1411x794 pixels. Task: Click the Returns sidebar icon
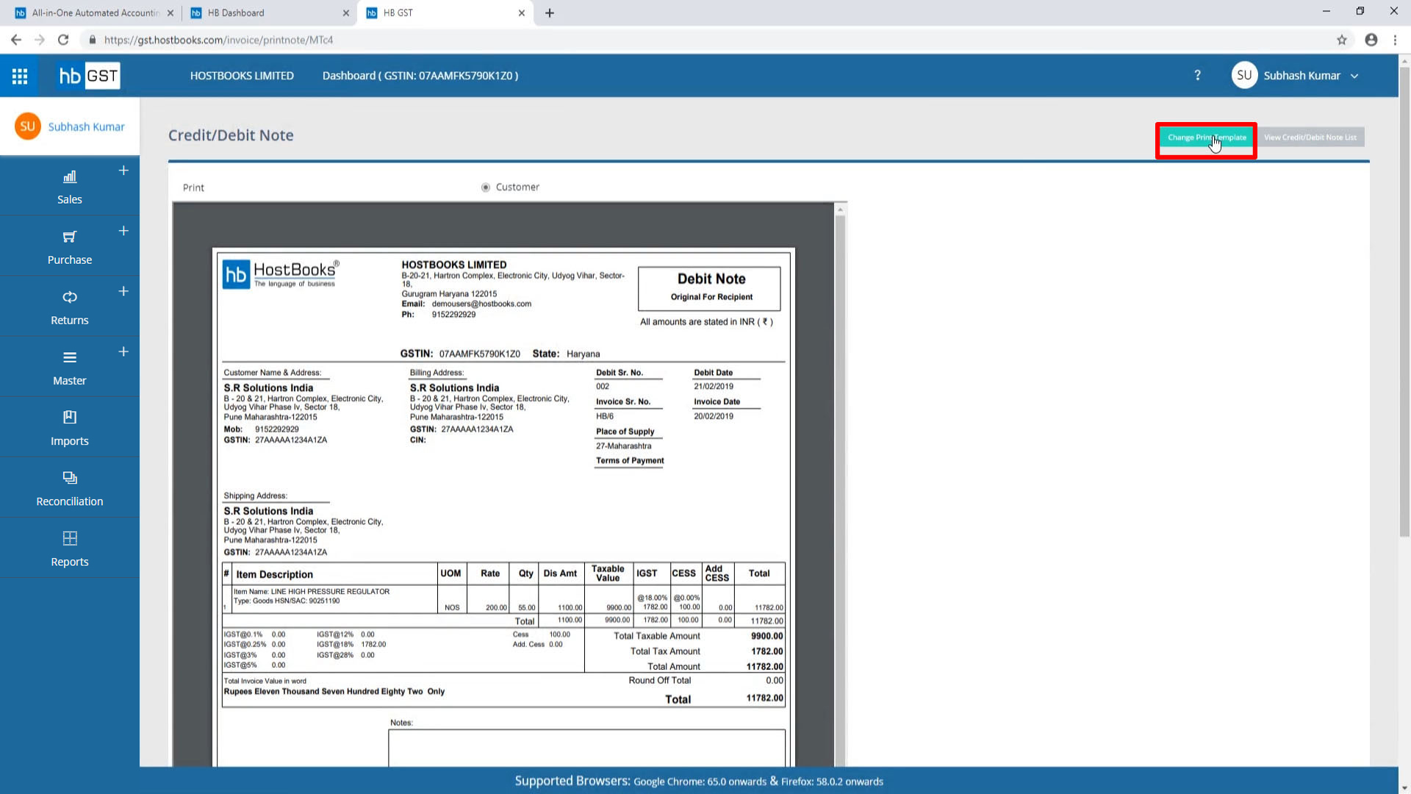coord(70,297)
